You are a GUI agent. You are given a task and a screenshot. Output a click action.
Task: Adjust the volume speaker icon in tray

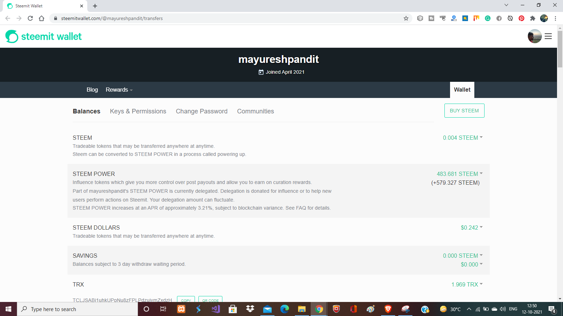(x=503, y=309)
